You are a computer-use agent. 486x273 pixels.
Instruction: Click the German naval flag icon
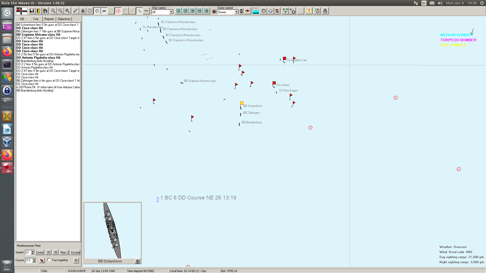point(22,11)
